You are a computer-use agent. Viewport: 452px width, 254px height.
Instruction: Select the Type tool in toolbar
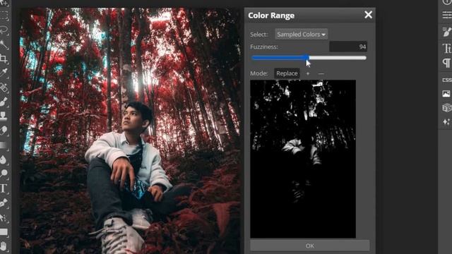coord(4,188)
